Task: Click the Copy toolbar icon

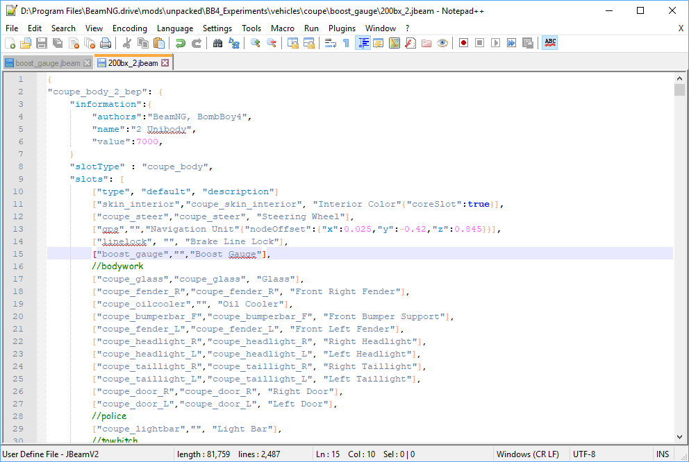Action: (x=143, y=43)
